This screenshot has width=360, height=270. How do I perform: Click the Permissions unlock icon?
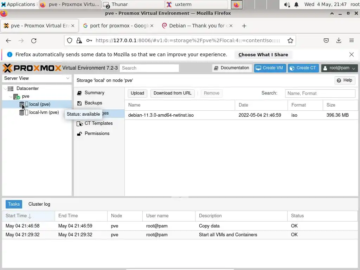click(x=79, y=134)
